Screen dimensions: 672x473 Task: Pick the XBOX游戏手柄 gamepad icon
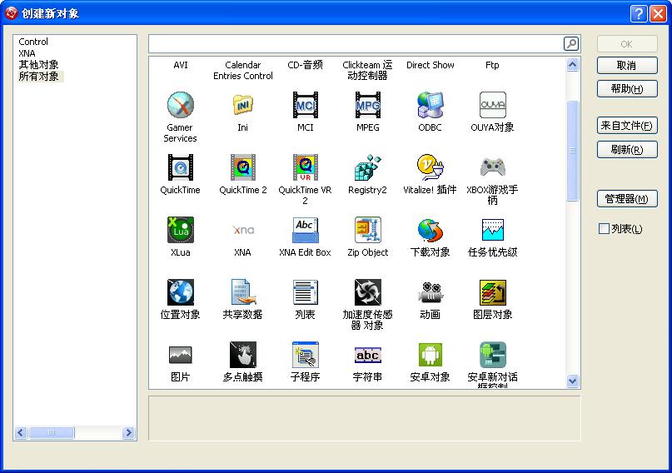492,167
